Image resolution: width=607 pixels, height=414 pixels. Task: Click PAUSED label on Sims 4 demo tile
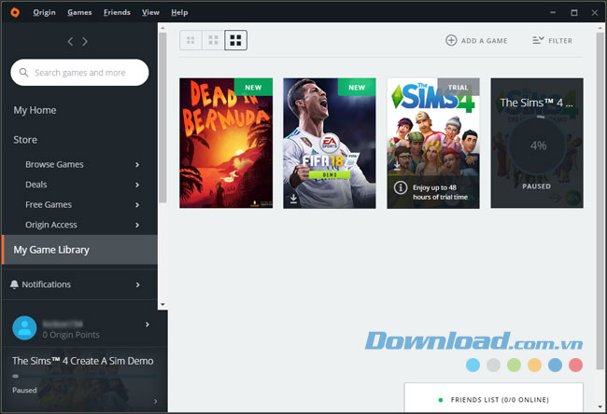[537, 186]
